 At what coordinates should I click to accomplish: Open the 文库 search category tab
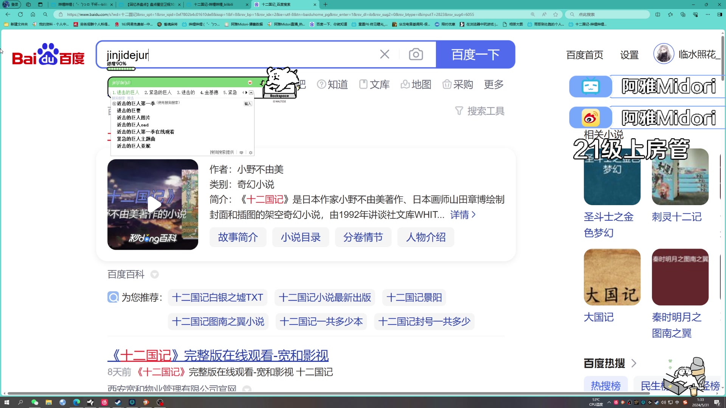click(374, 84)
